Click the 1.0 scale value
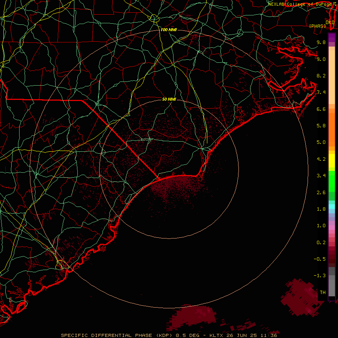 [x=321, y=225]
